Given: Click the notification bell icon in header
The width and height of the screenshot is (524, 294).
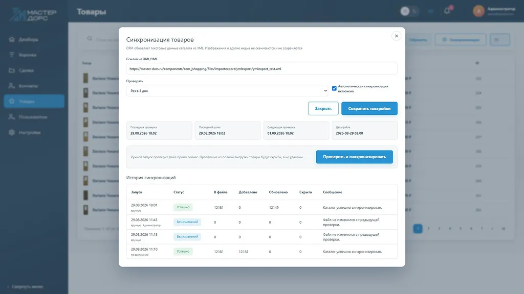Looking at the screenshot, I should [447, 11].
